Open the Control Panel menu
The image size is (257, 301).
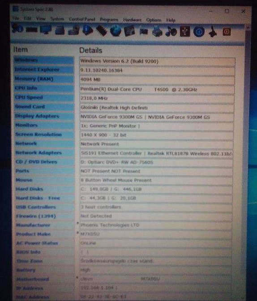[82, 19]
